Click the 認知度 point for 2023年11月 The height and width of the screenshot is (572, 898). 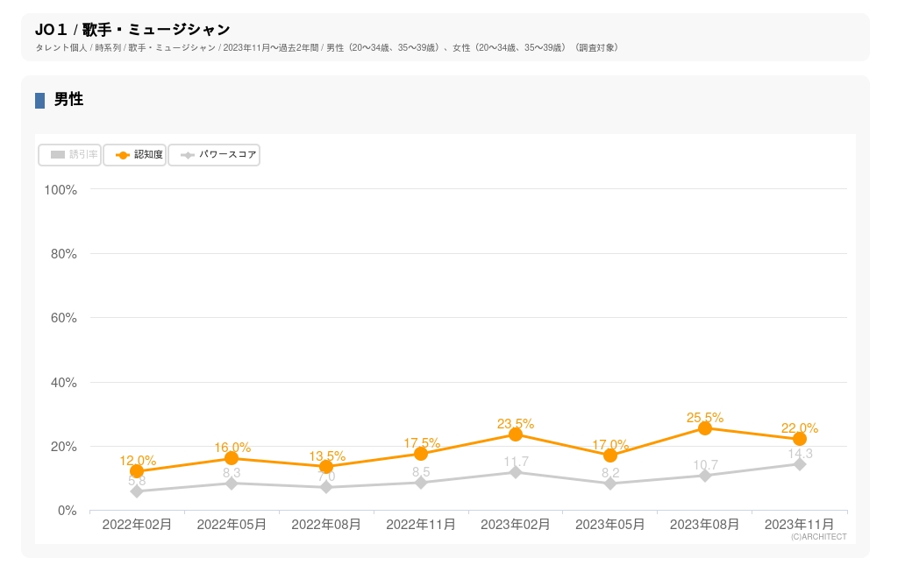point(800,439)
